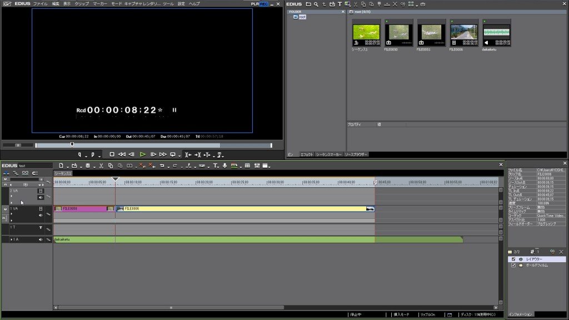Move to the previous edit point
Image resolution: width=569 pixels, height=320 pixels.
(x=188, y=155)
